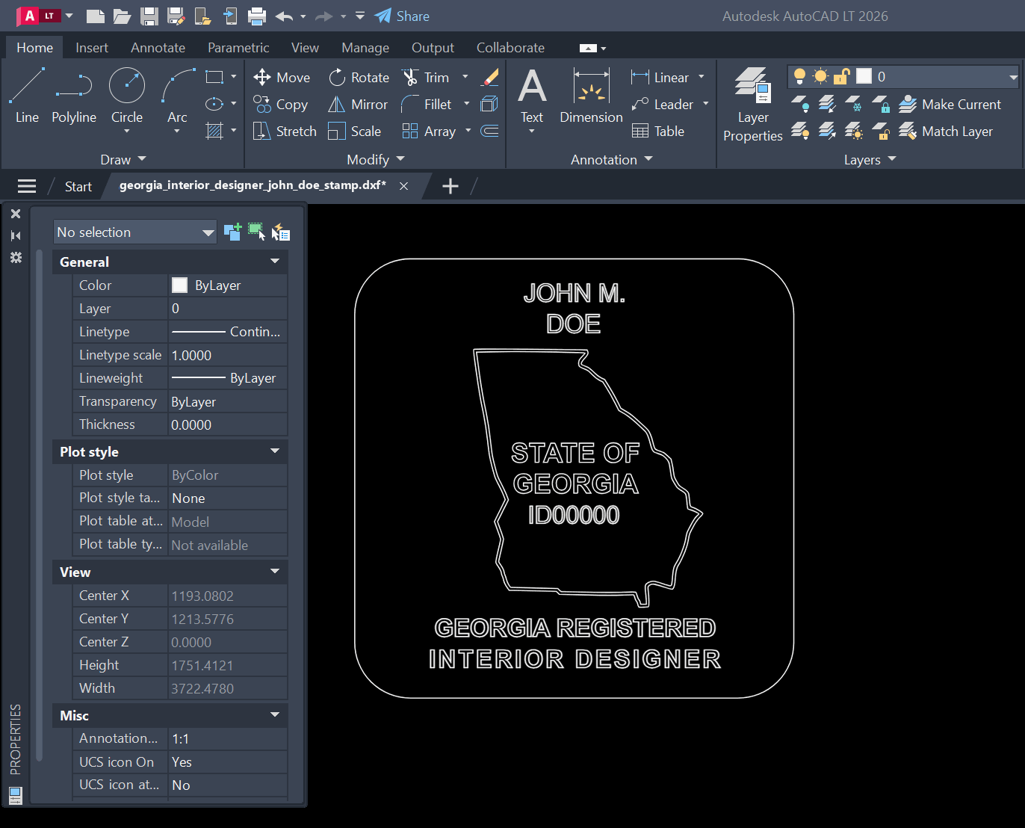Click the Rotate tool

tap(359, 78)
